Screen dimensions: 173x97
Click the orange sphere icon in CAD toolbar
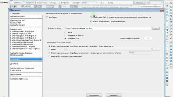(x=167, y=81)
